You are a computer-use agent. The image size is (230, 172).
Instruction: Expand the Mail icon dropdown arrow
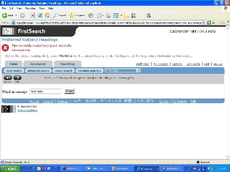[x=103, y=16]
